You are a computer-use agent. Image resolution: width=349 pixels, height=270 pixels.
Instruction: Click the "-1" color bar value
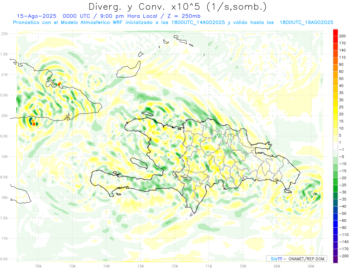coord(341,150)
